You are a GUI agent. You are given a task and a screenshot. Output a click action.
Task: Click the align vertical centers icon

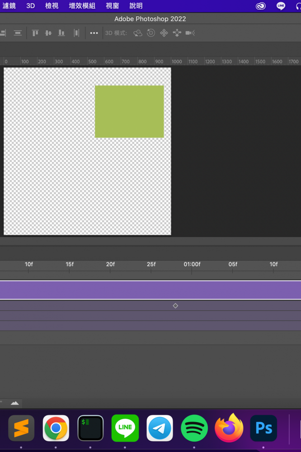tap(48, 33)
